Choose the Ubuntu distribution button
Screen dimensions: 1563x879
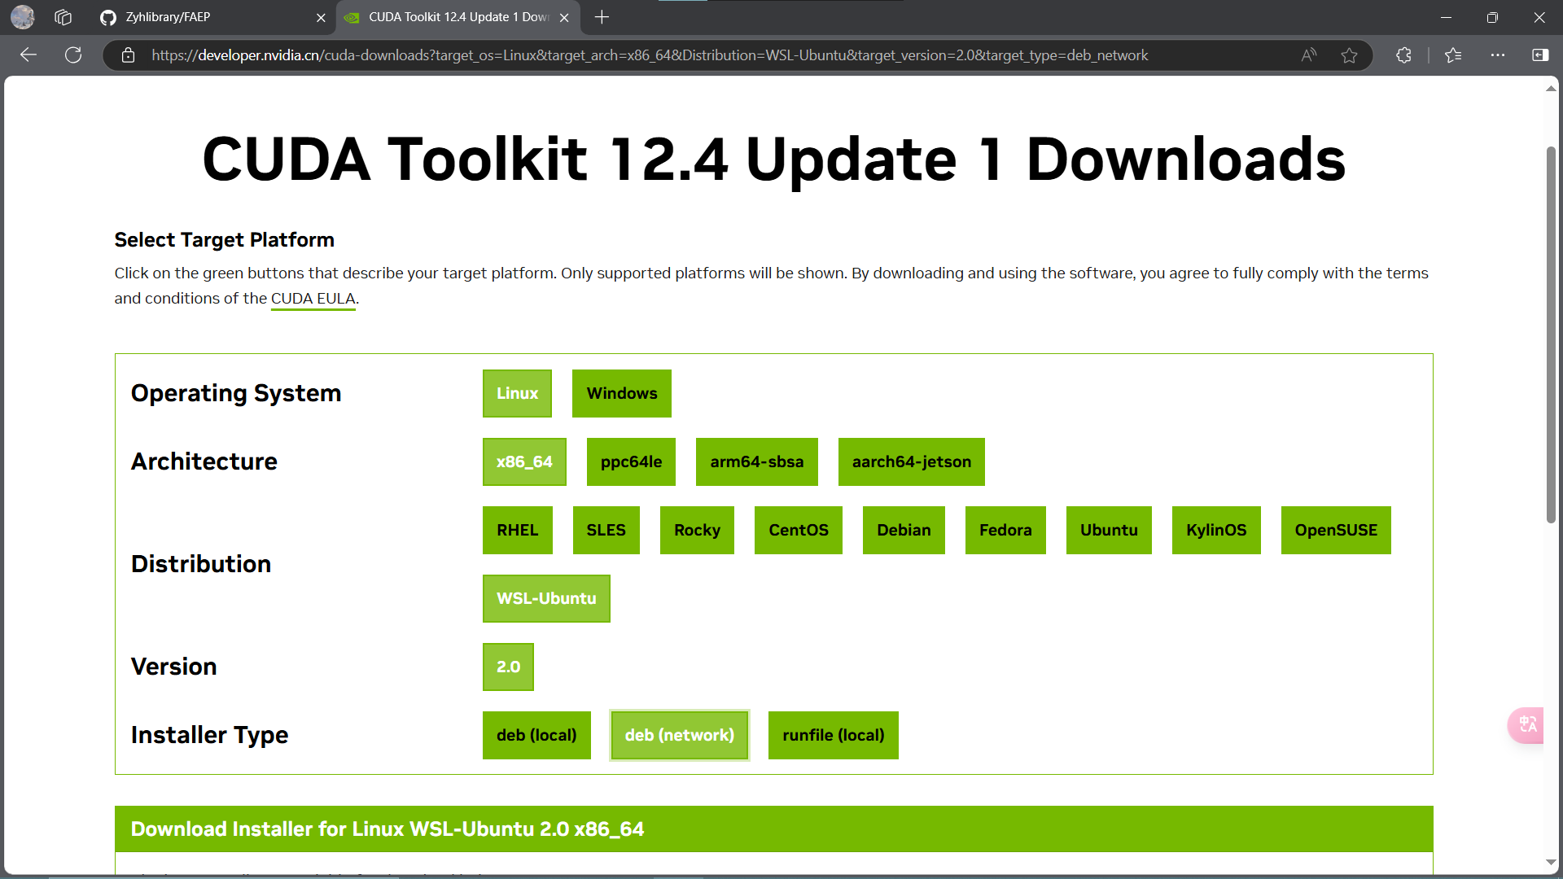(1108, 530)
